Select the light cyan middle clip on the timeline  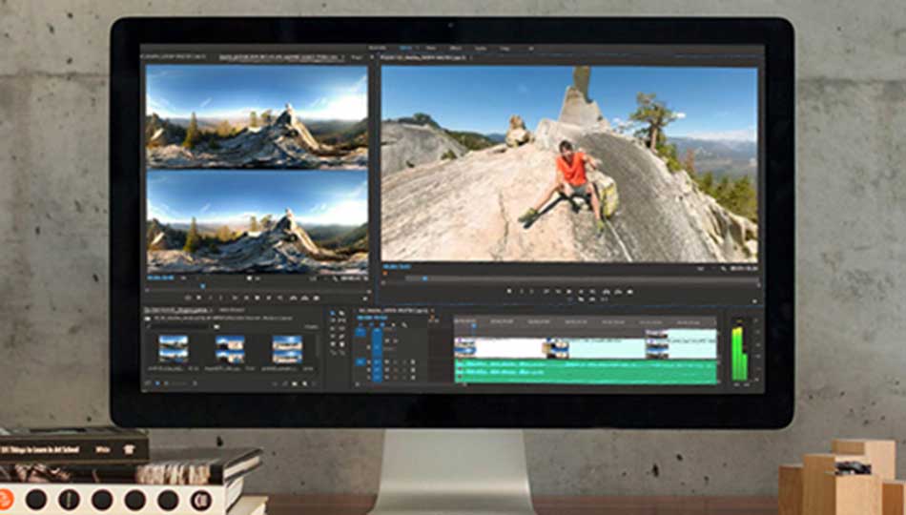click(x=607, y=348)
